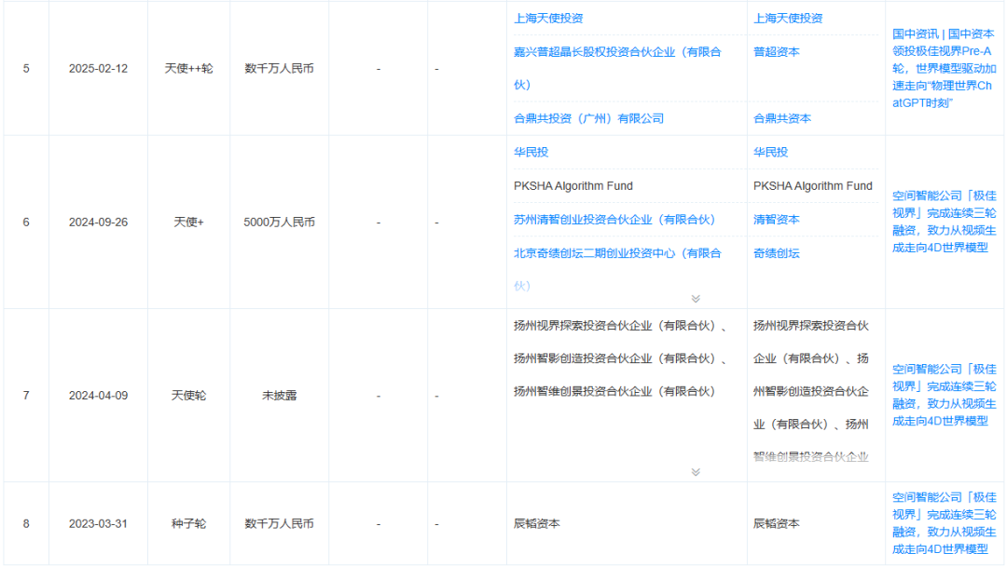Open 上海天使投资 investor link in investor column

tap(548, 19)
